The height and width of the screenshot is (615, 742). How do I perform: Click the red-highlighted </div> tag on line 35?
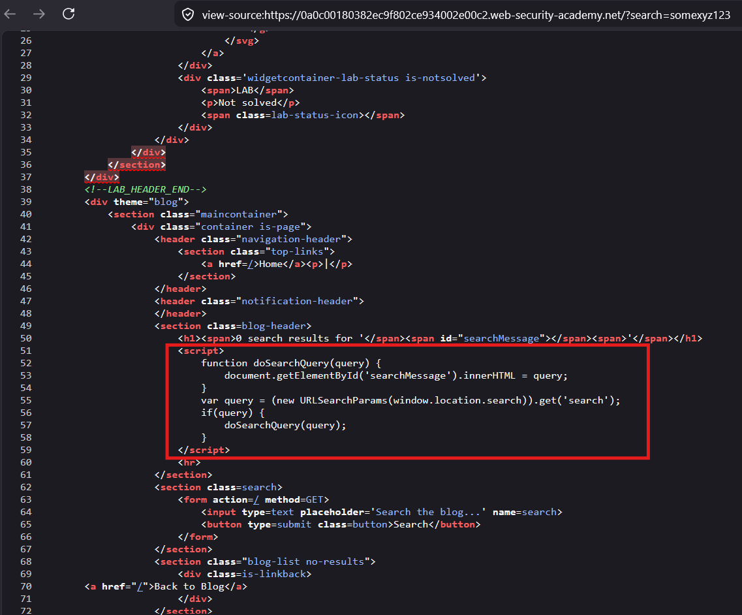tap(149, 153)
